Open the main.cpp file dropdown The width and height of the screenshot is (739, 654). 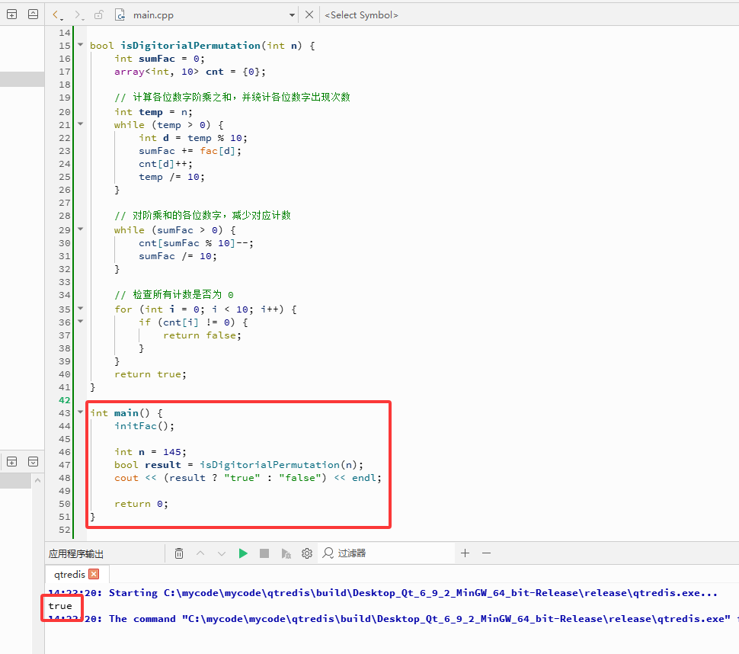tap(293, 15)
